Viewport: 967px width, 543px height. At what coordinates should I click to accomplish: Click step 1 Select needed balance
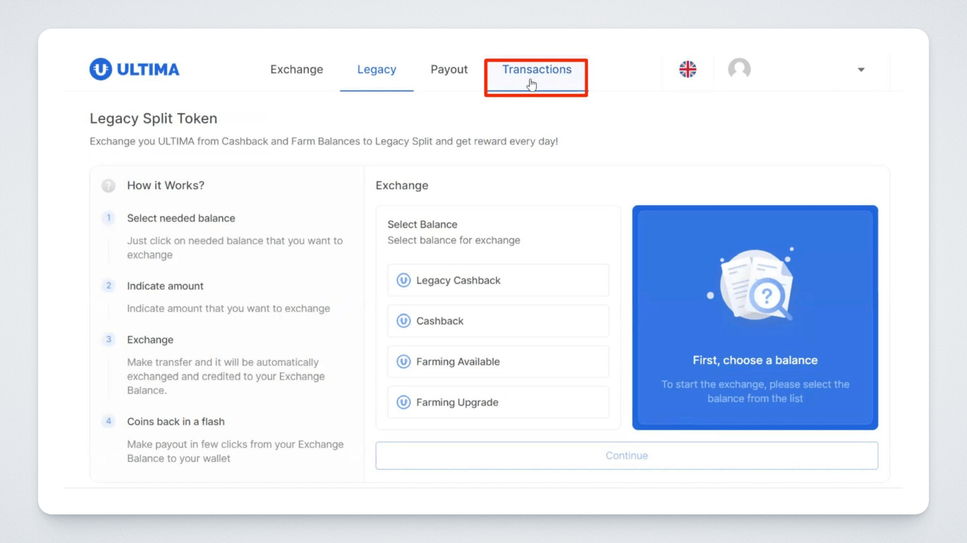click(181, 218)
